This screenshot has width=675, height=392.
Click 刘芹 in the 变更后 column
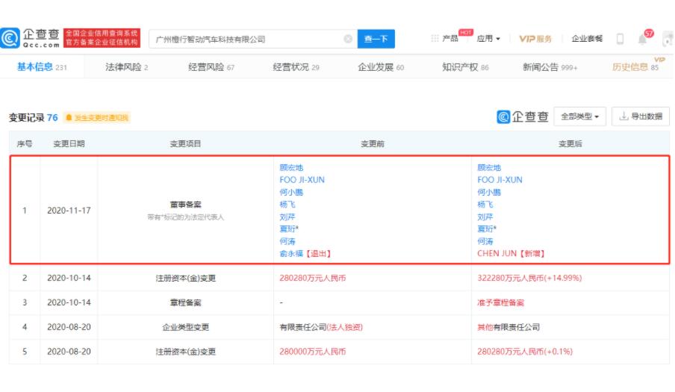(x=485, y=217)
